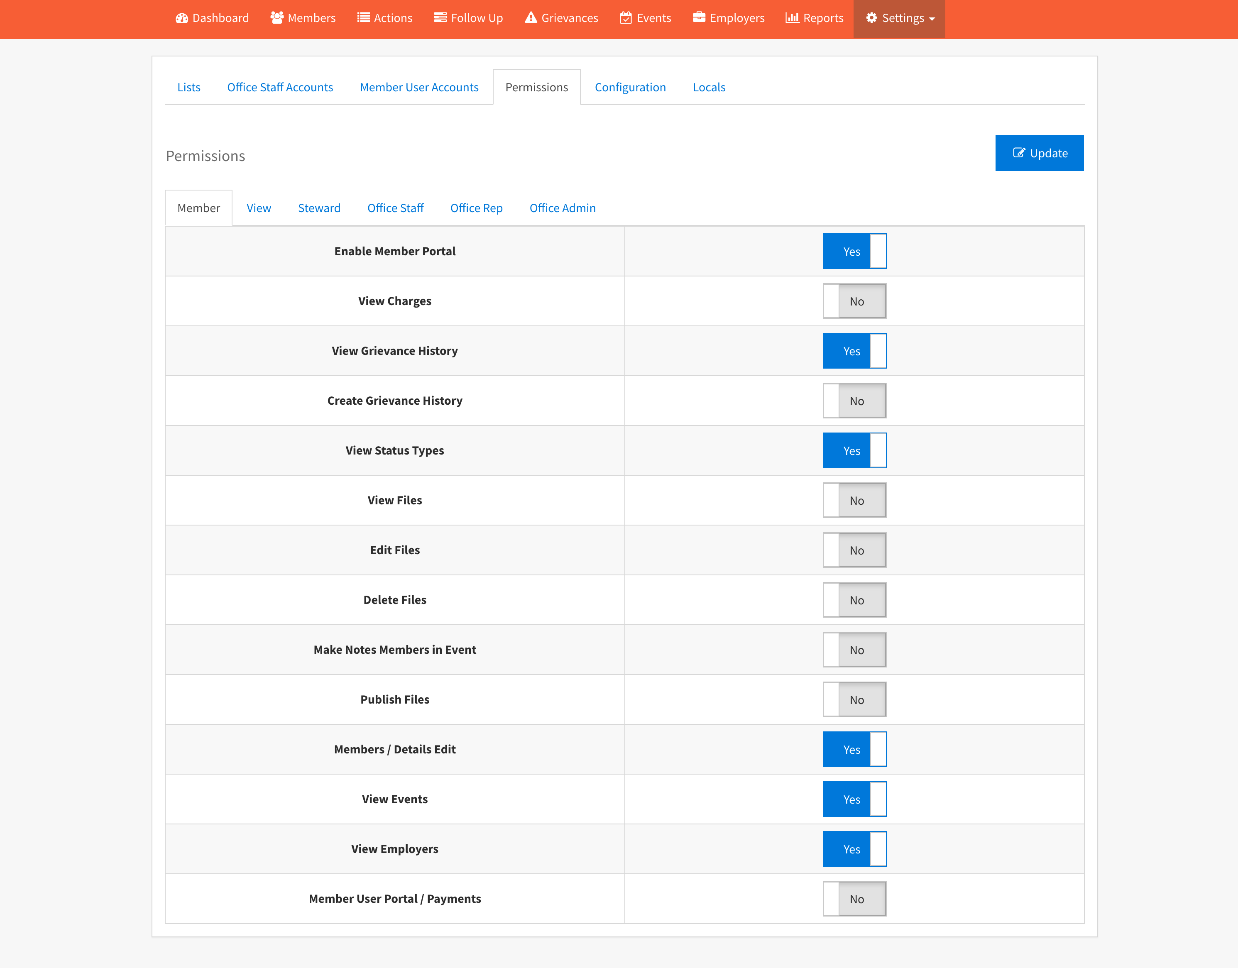The height and width of the screenshot is (968, 1238).
Task: Click the Actions list icon
Action: (363, 18)
